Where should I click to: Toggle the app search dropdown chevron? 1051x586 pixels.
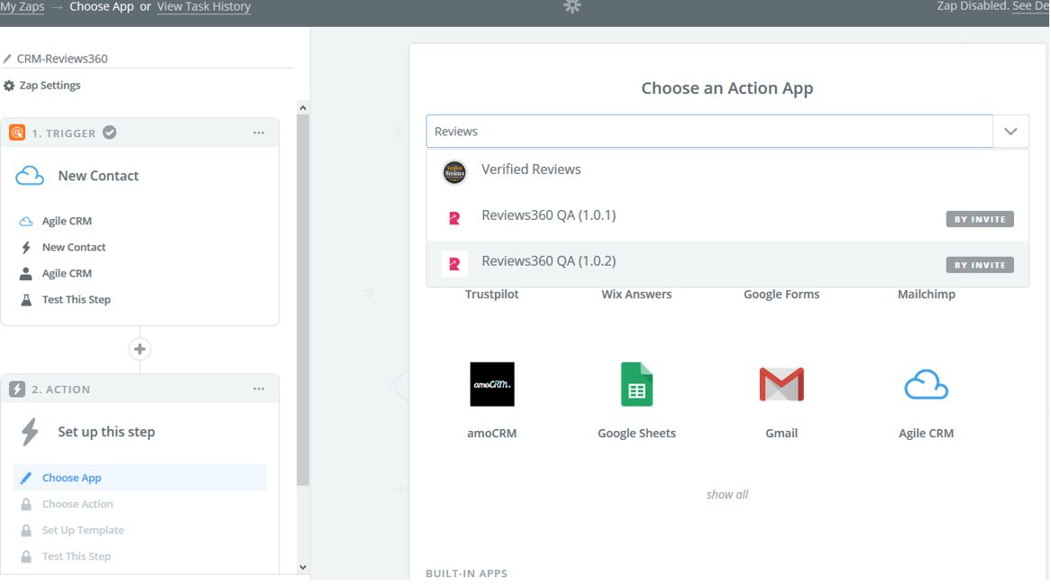click(x=1010, y=132)
